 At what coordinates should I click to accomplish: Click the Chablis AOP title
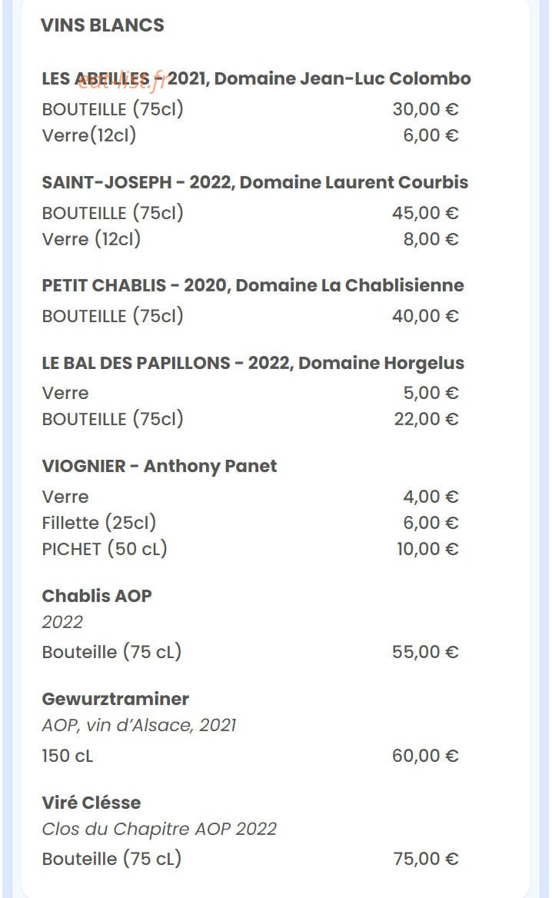[97, 596]
